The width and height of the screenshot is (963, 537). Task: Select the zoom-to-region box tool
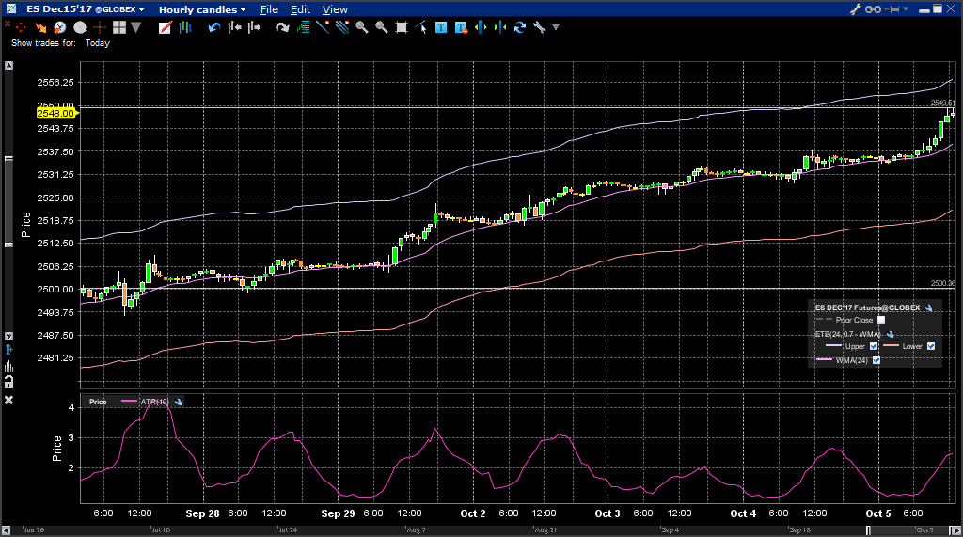(x=401, y=27)
